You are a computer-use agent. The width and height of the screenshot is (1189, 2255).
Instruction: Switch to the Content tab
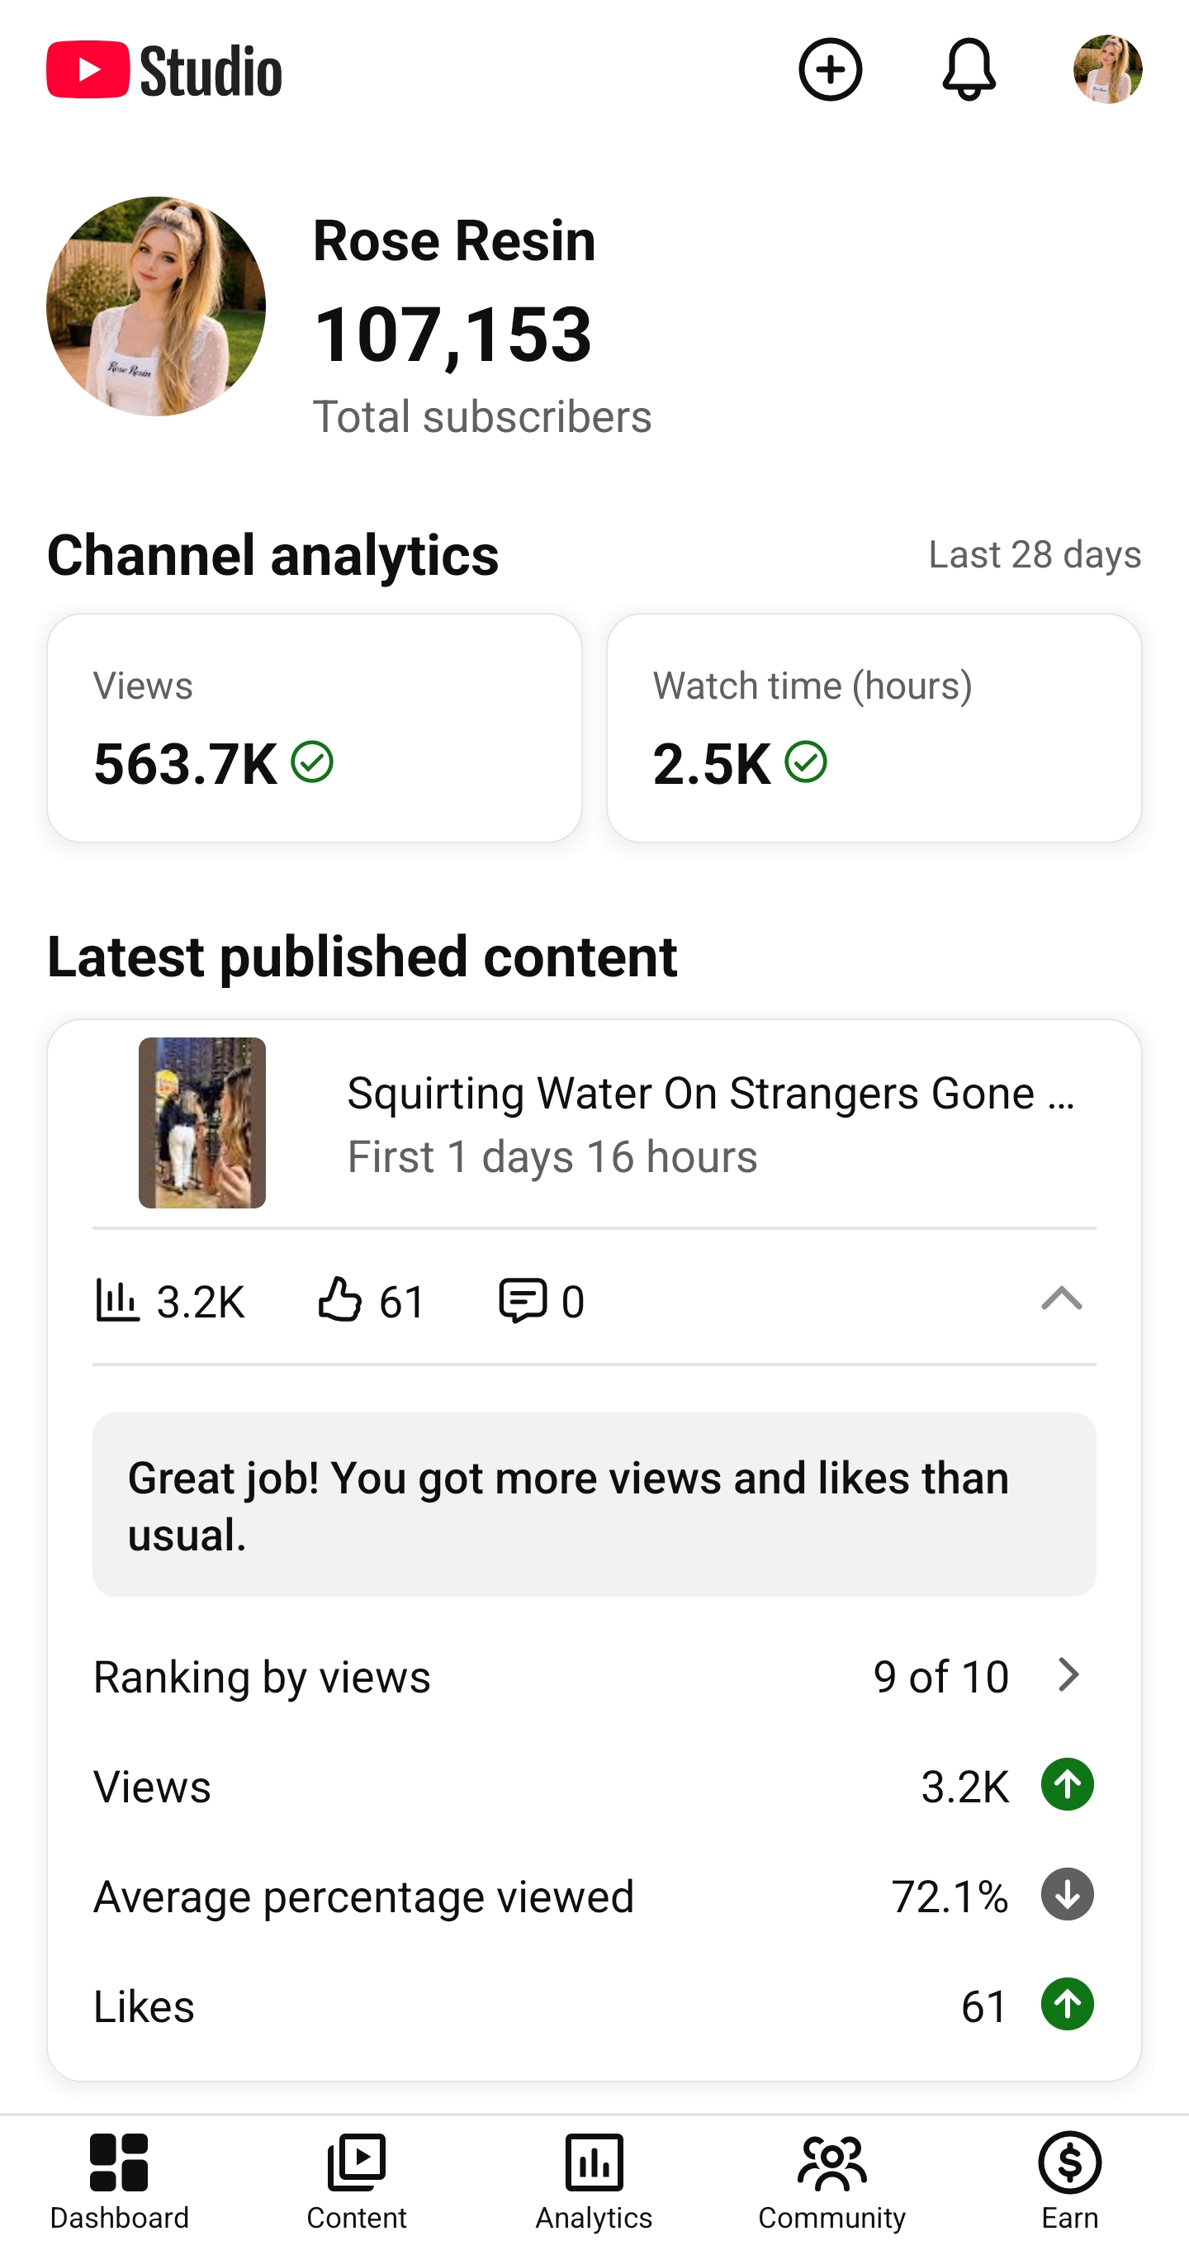point(357,2181)
